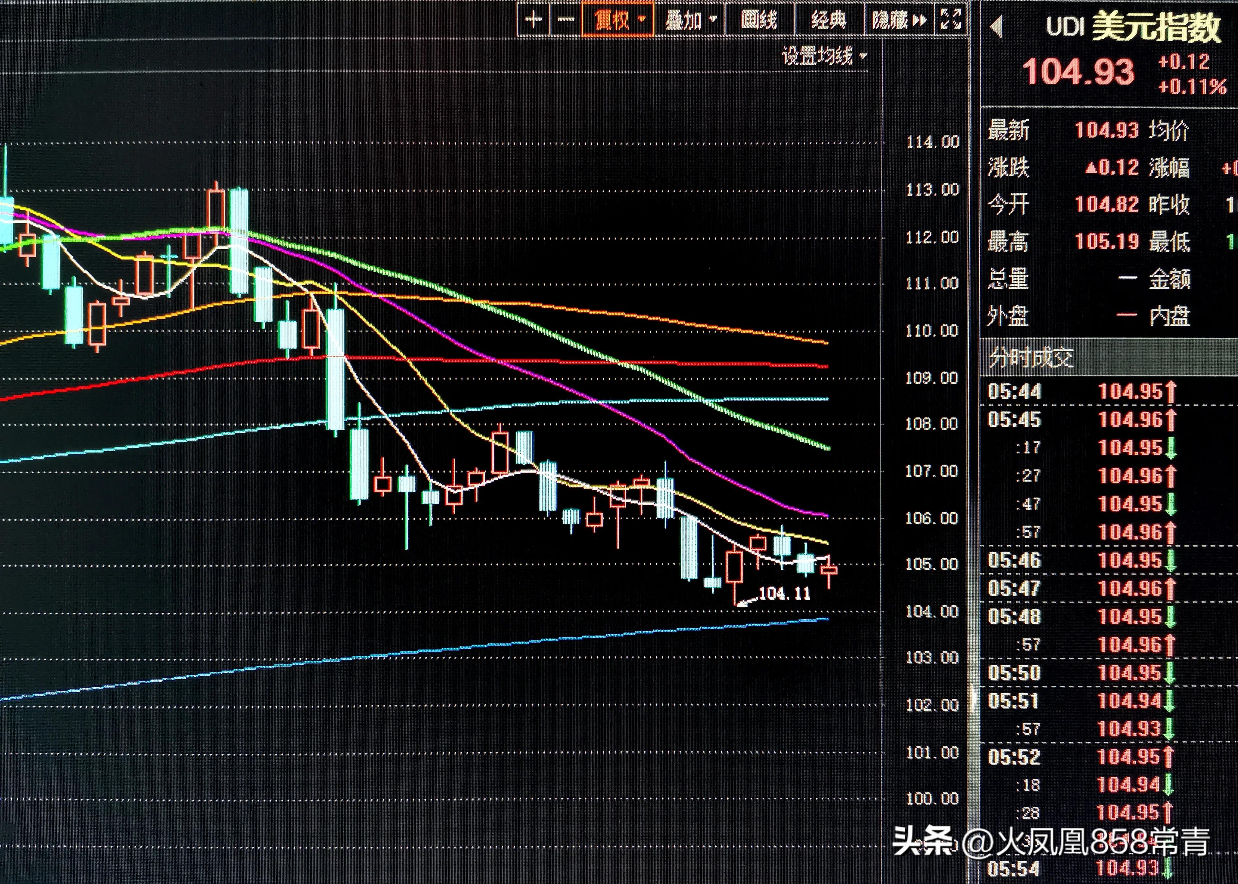Toggle the 隐藏 hide panel button
This screenshot has width=1238, height=884.
click(x=899, y=21)
